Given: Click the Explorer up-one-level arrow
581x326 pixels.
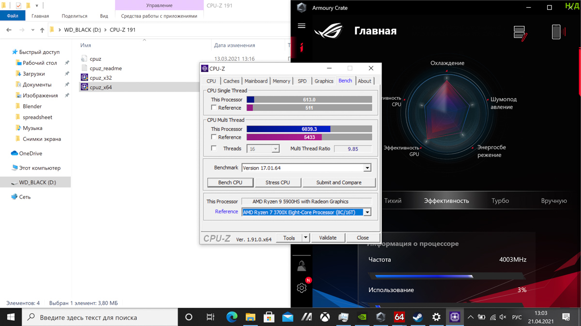Looking at the screenshot, I should [x=42, y=30].
